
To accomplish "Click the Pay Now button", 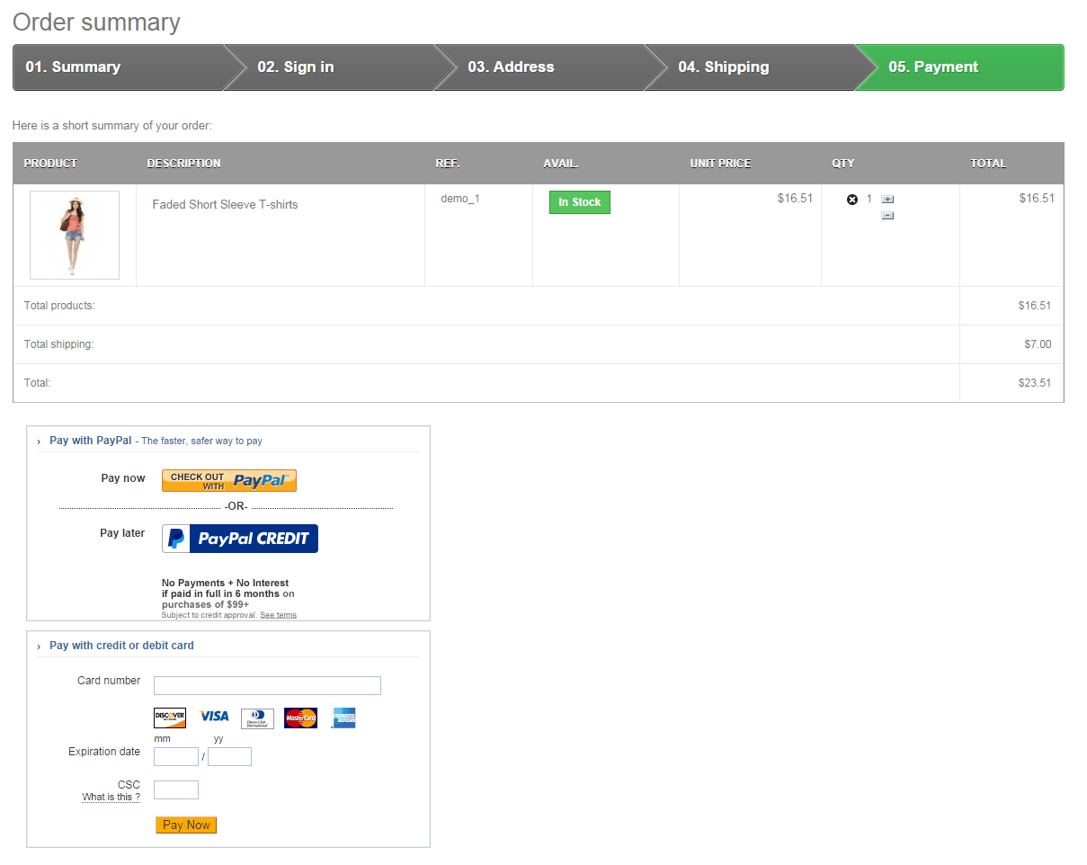I will [186, 825].
